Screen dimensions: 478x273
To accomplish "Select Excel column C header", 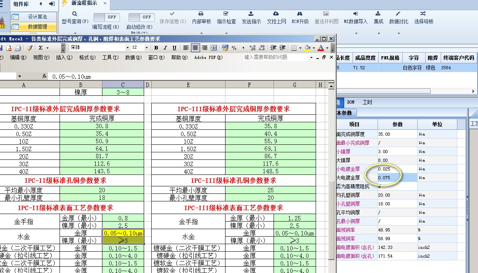I will (123, 85).
